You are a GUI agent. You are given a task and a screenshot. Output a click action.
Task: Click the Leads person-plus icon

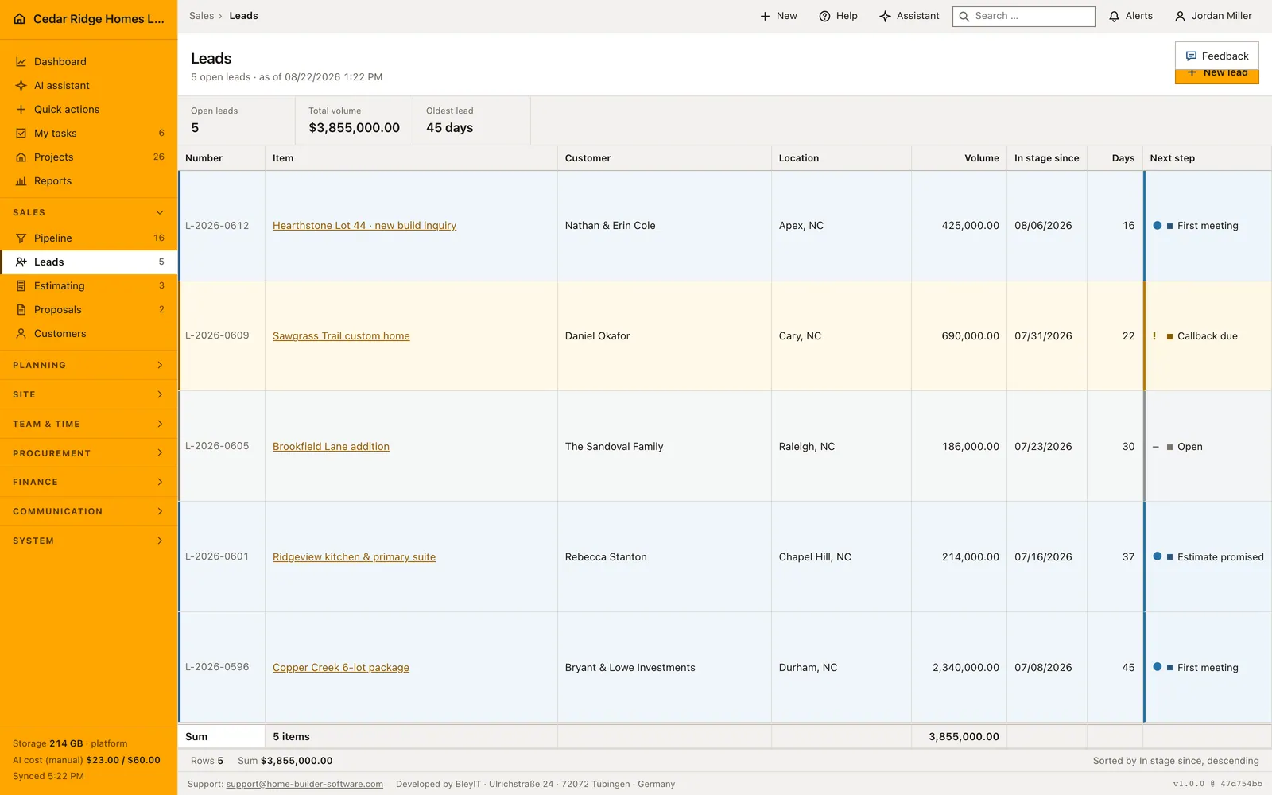tap(21, 262)
